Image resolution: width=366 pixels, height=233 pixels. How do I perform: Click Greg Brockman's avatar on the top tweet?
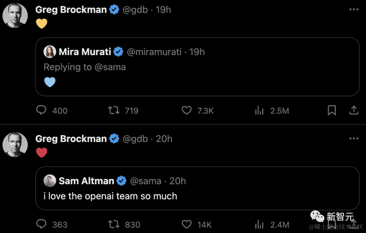click(x=15, y=16)
